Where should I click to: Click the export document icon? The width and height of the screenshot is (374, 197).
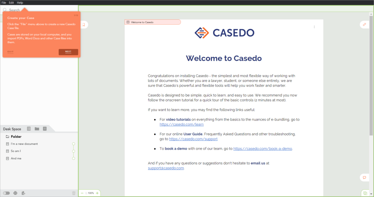pyautogui.click(x=23, y=193)
